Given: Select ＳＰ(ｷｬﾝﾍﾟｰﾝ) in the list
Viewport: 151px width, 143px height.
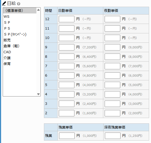Looking at the screenshot, I should 20,34.
